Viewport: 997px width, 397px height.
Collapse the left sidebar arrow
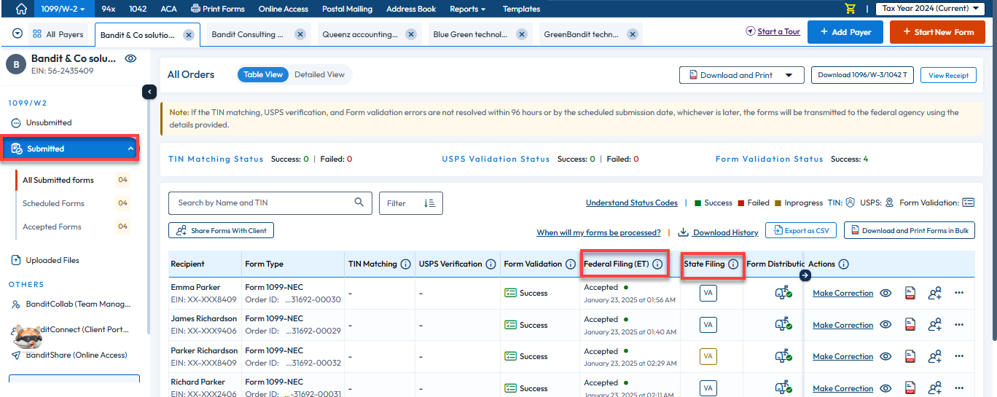point(149,92)
